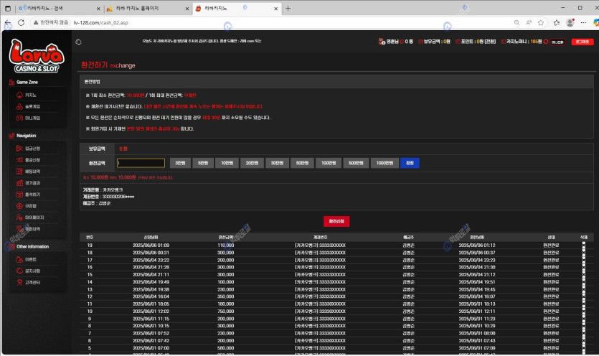Viewport: 599px width, 356px height.
Task: Add this page to browser favorites
Action: (537, 22)
